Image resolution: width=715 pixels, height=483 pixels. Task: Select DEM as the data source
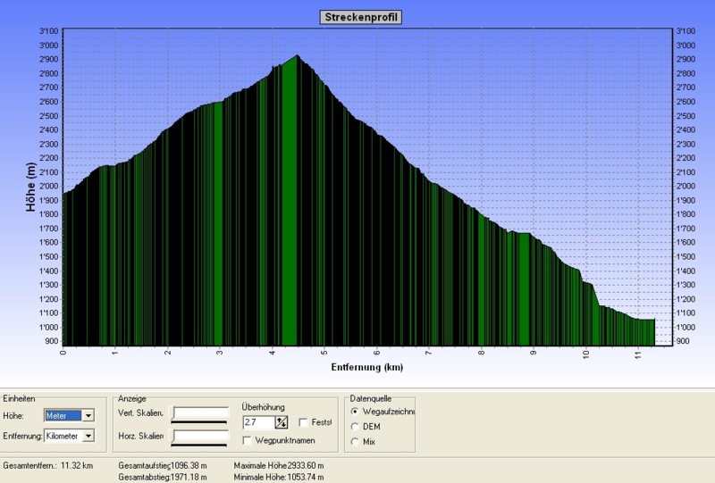point(357,427)
